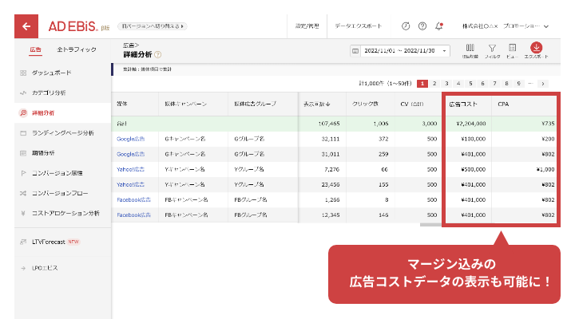
Task: Click the first Google広告 link
Action: 132,139
